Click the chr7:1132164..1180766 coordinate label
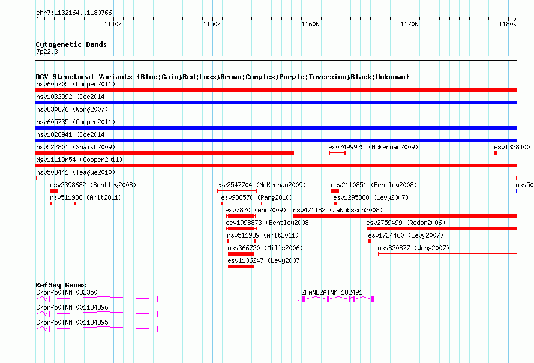 (74, 13)
